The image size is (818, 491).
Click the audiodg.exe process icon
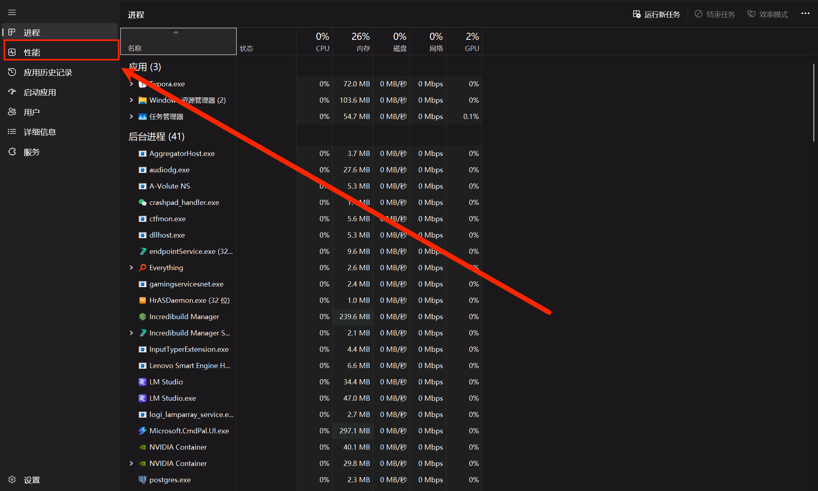(142, 170)
